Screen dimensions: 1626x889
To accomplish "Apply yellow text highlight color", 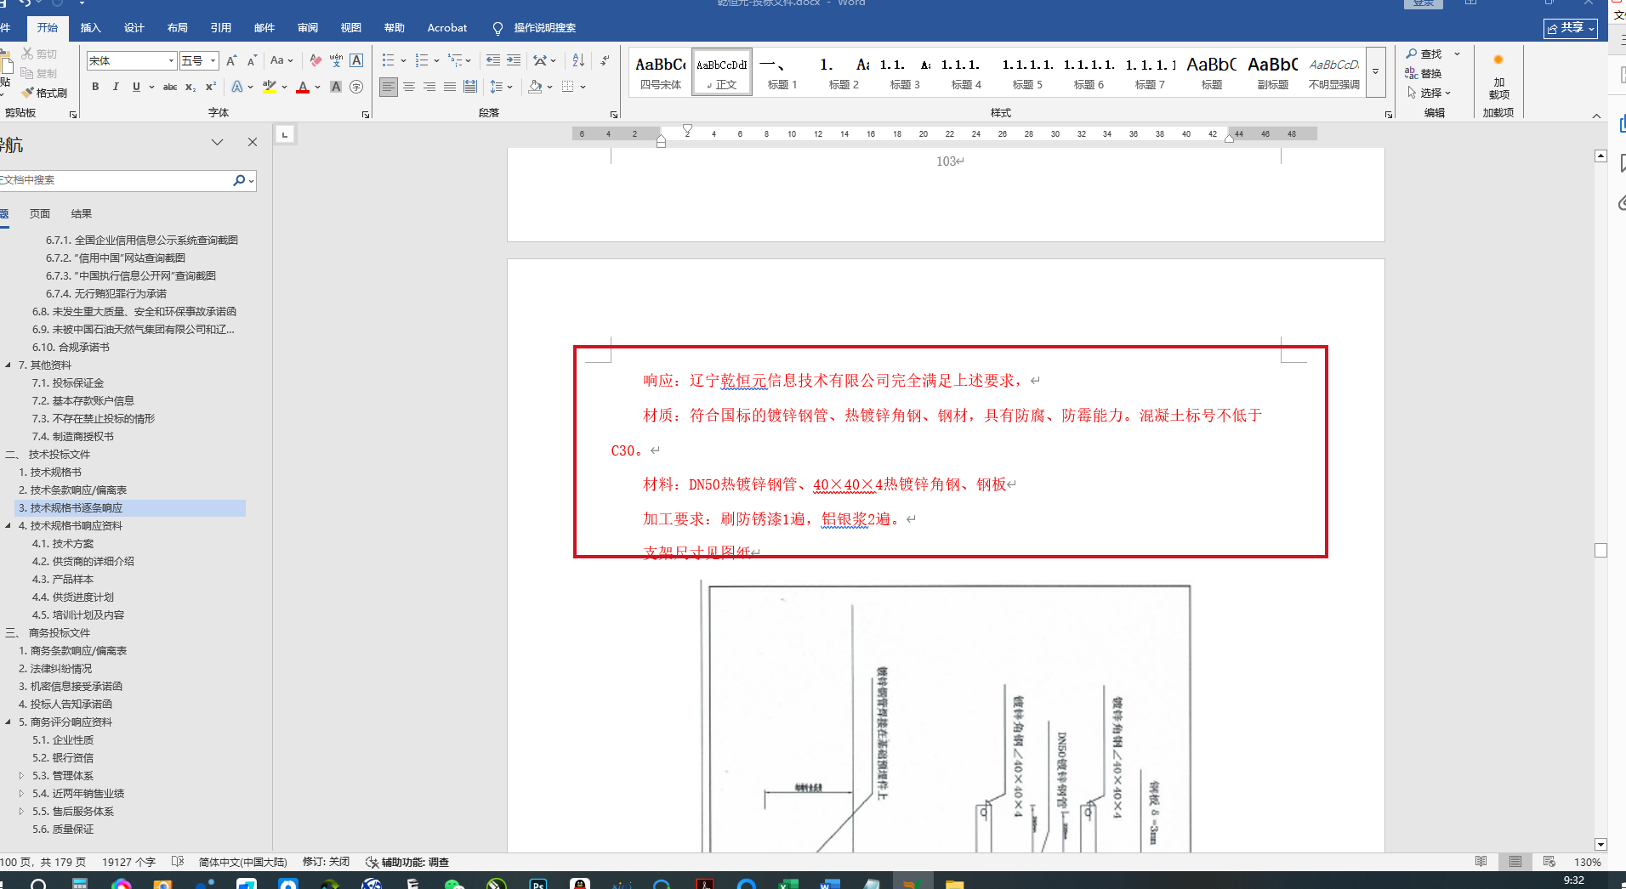I will (270, 87).
